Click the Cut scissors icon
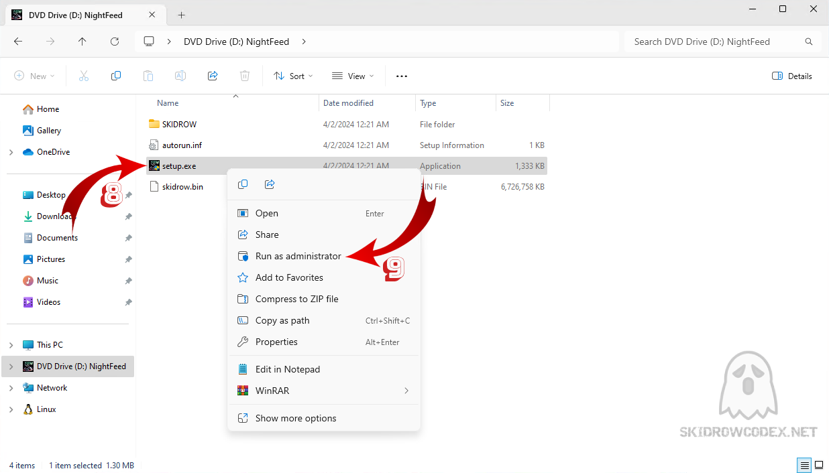829x473 pixels. pos(84,76)
